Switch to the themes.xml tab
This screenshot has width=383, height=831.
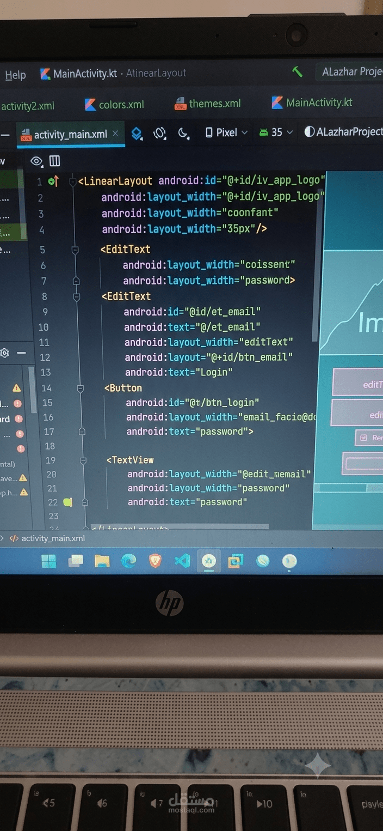point(208,103)
